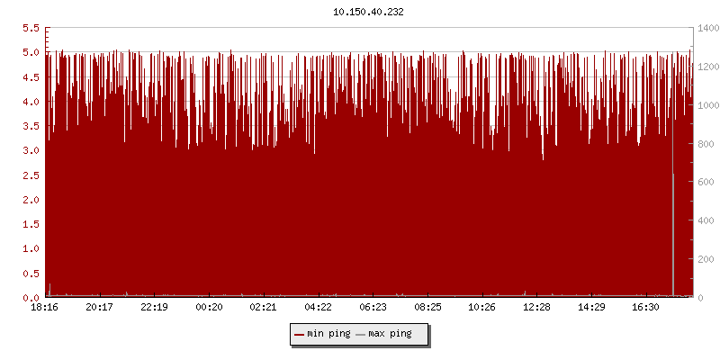Click the legend box below the chart
Viewport: 720px width, 360px height.
(357, 334)
